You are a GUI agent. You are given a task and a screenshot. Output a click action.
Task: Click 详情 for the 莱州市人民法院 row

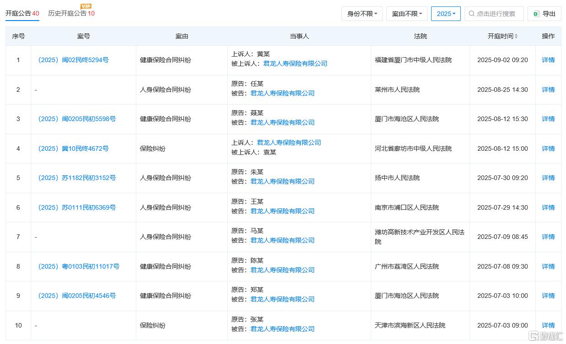(x=548, y=90)
